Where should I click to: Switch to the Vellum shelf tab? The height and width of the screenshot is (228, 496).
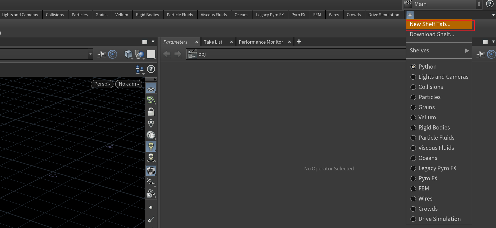(122, 15)
